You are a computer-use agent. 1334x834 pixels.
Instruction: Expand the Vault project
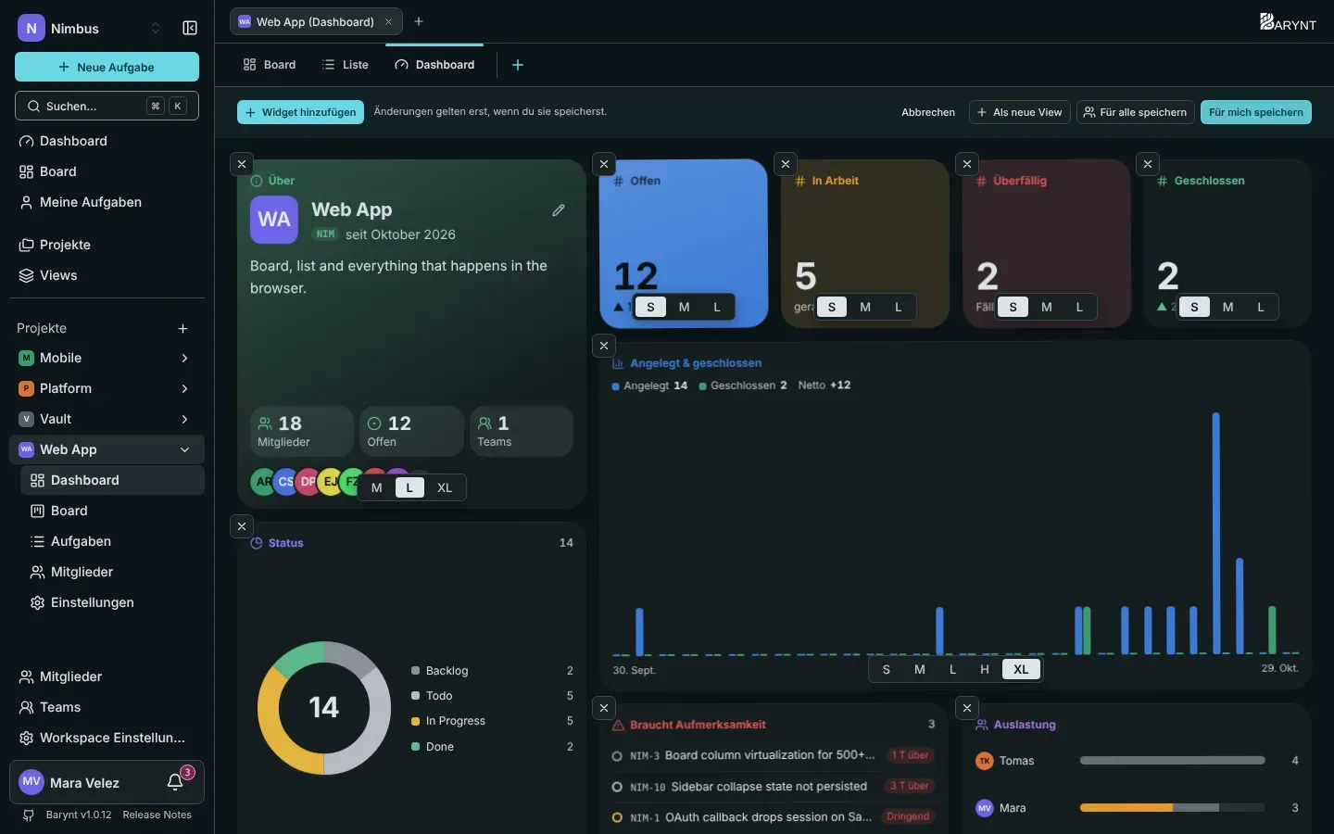pyautogui.click(x=184, y=419)
